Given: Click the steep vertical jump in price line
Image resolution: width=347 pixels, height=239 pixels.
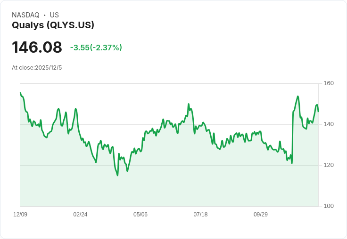Looking at the screenshot, I should point(293,136).
